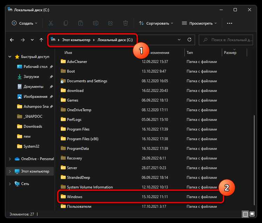This screenshot has height=223, width=262.
Task: Select the Games folder row
Action: pyautogui.click(x=140, y=100)
